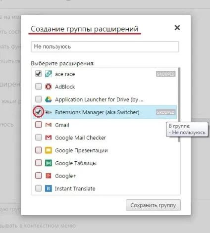Select the Google+ label

coord(65,176)
